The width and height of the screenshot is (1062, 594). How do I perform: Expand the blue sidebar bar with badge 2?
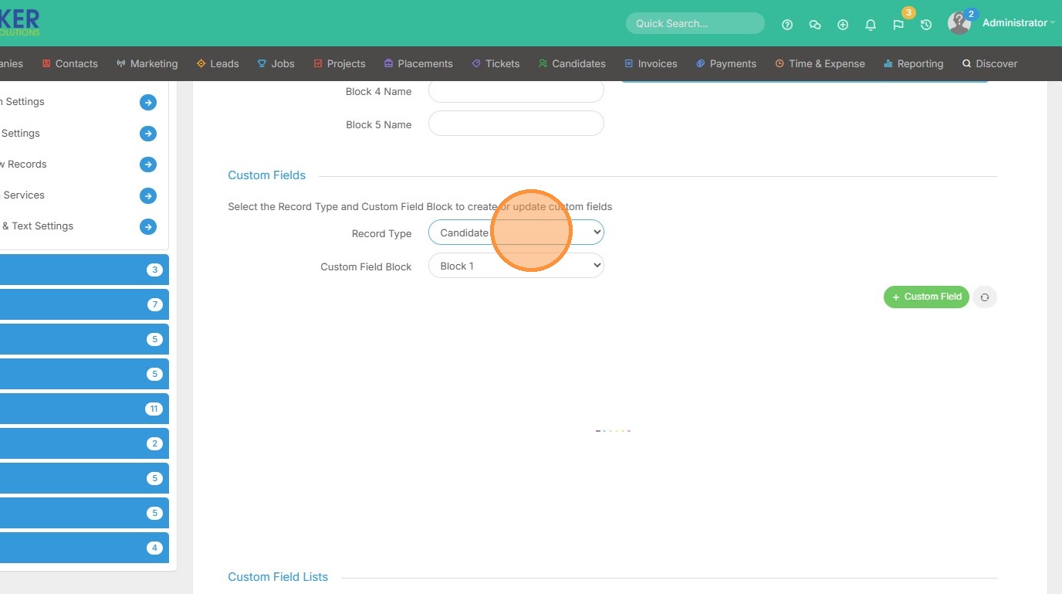click(84, 443)
